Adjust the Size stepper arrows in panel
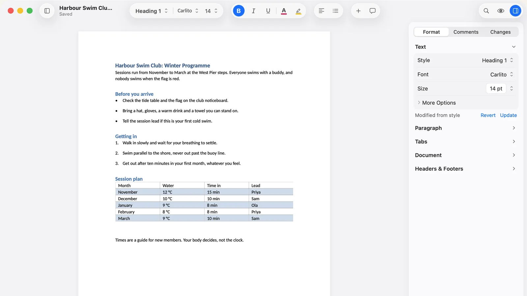 [x=512, y=88]
